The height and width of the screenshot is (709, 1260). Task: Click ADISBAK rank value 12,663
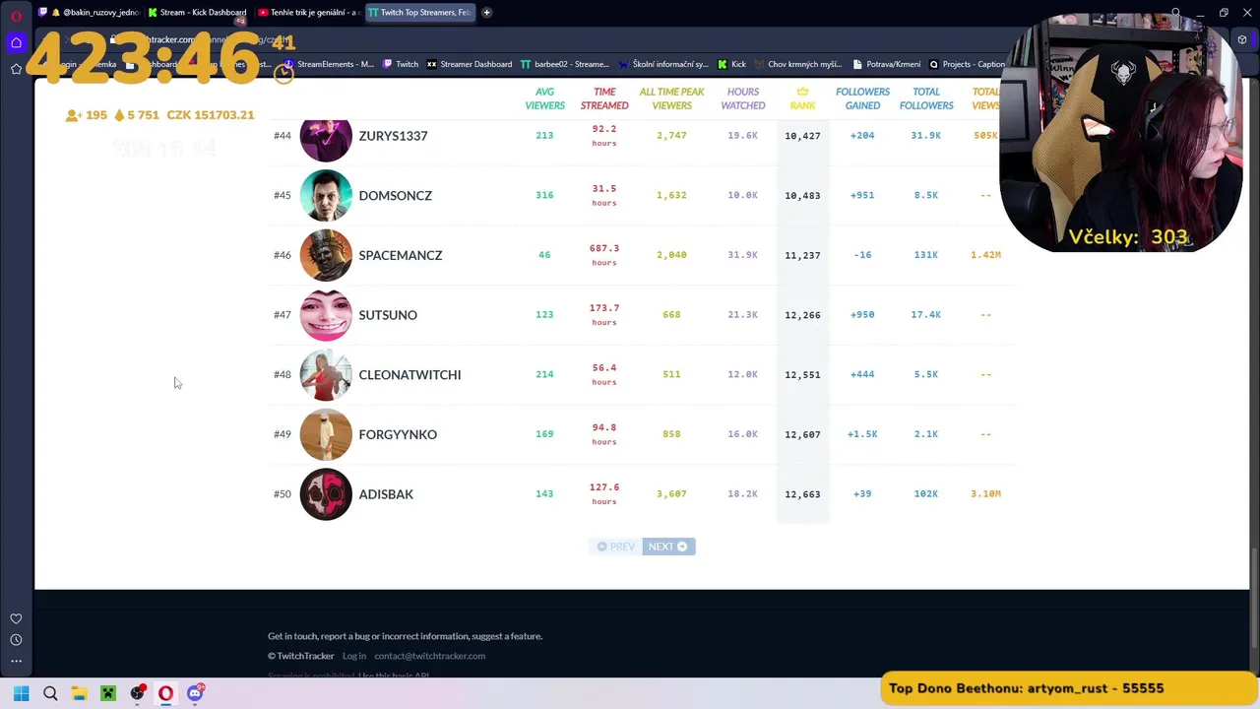click(x=802, y=494)
